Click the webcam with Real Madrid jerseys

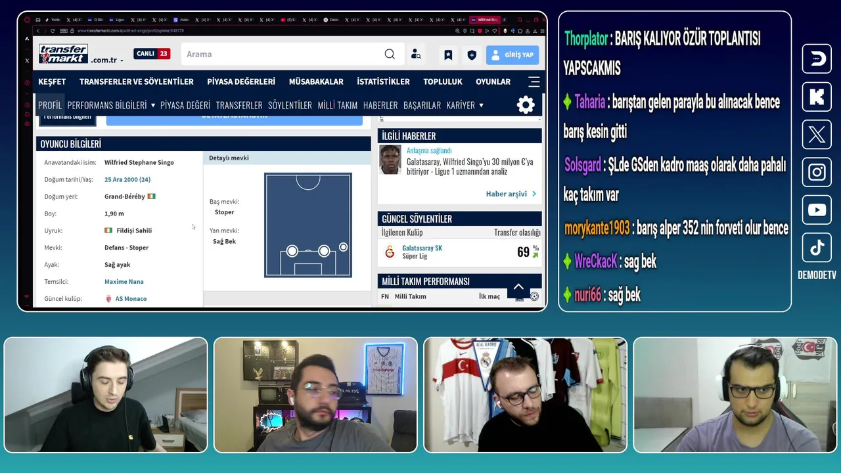click(526, 395)
